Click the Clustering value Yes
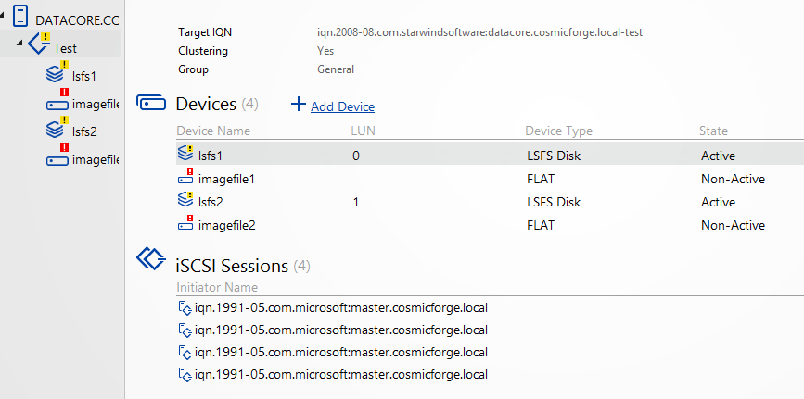Viewport: 804px width, 399px height. pos(325,51)
